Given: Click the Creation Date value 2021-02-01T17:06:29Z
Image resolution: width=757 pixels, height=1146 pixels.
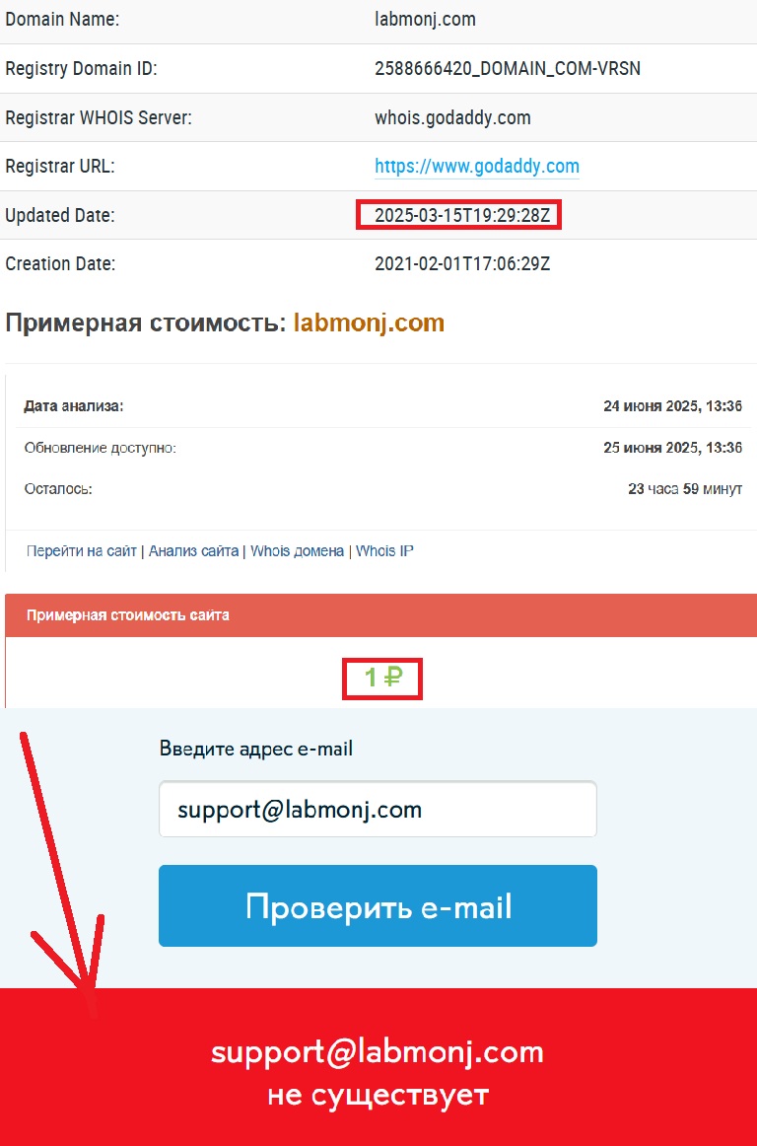Looking at the screenshot, I should click(462, 264).
